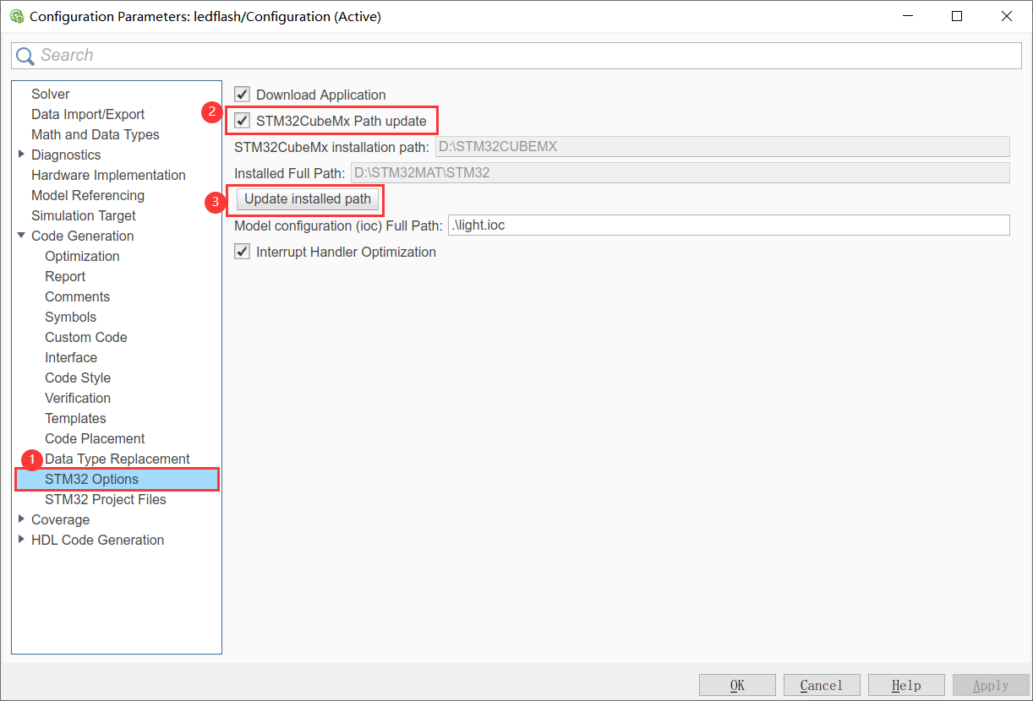1033x701 pixels.
Task: Select the Code Generation pane
Action: (83, 236)
